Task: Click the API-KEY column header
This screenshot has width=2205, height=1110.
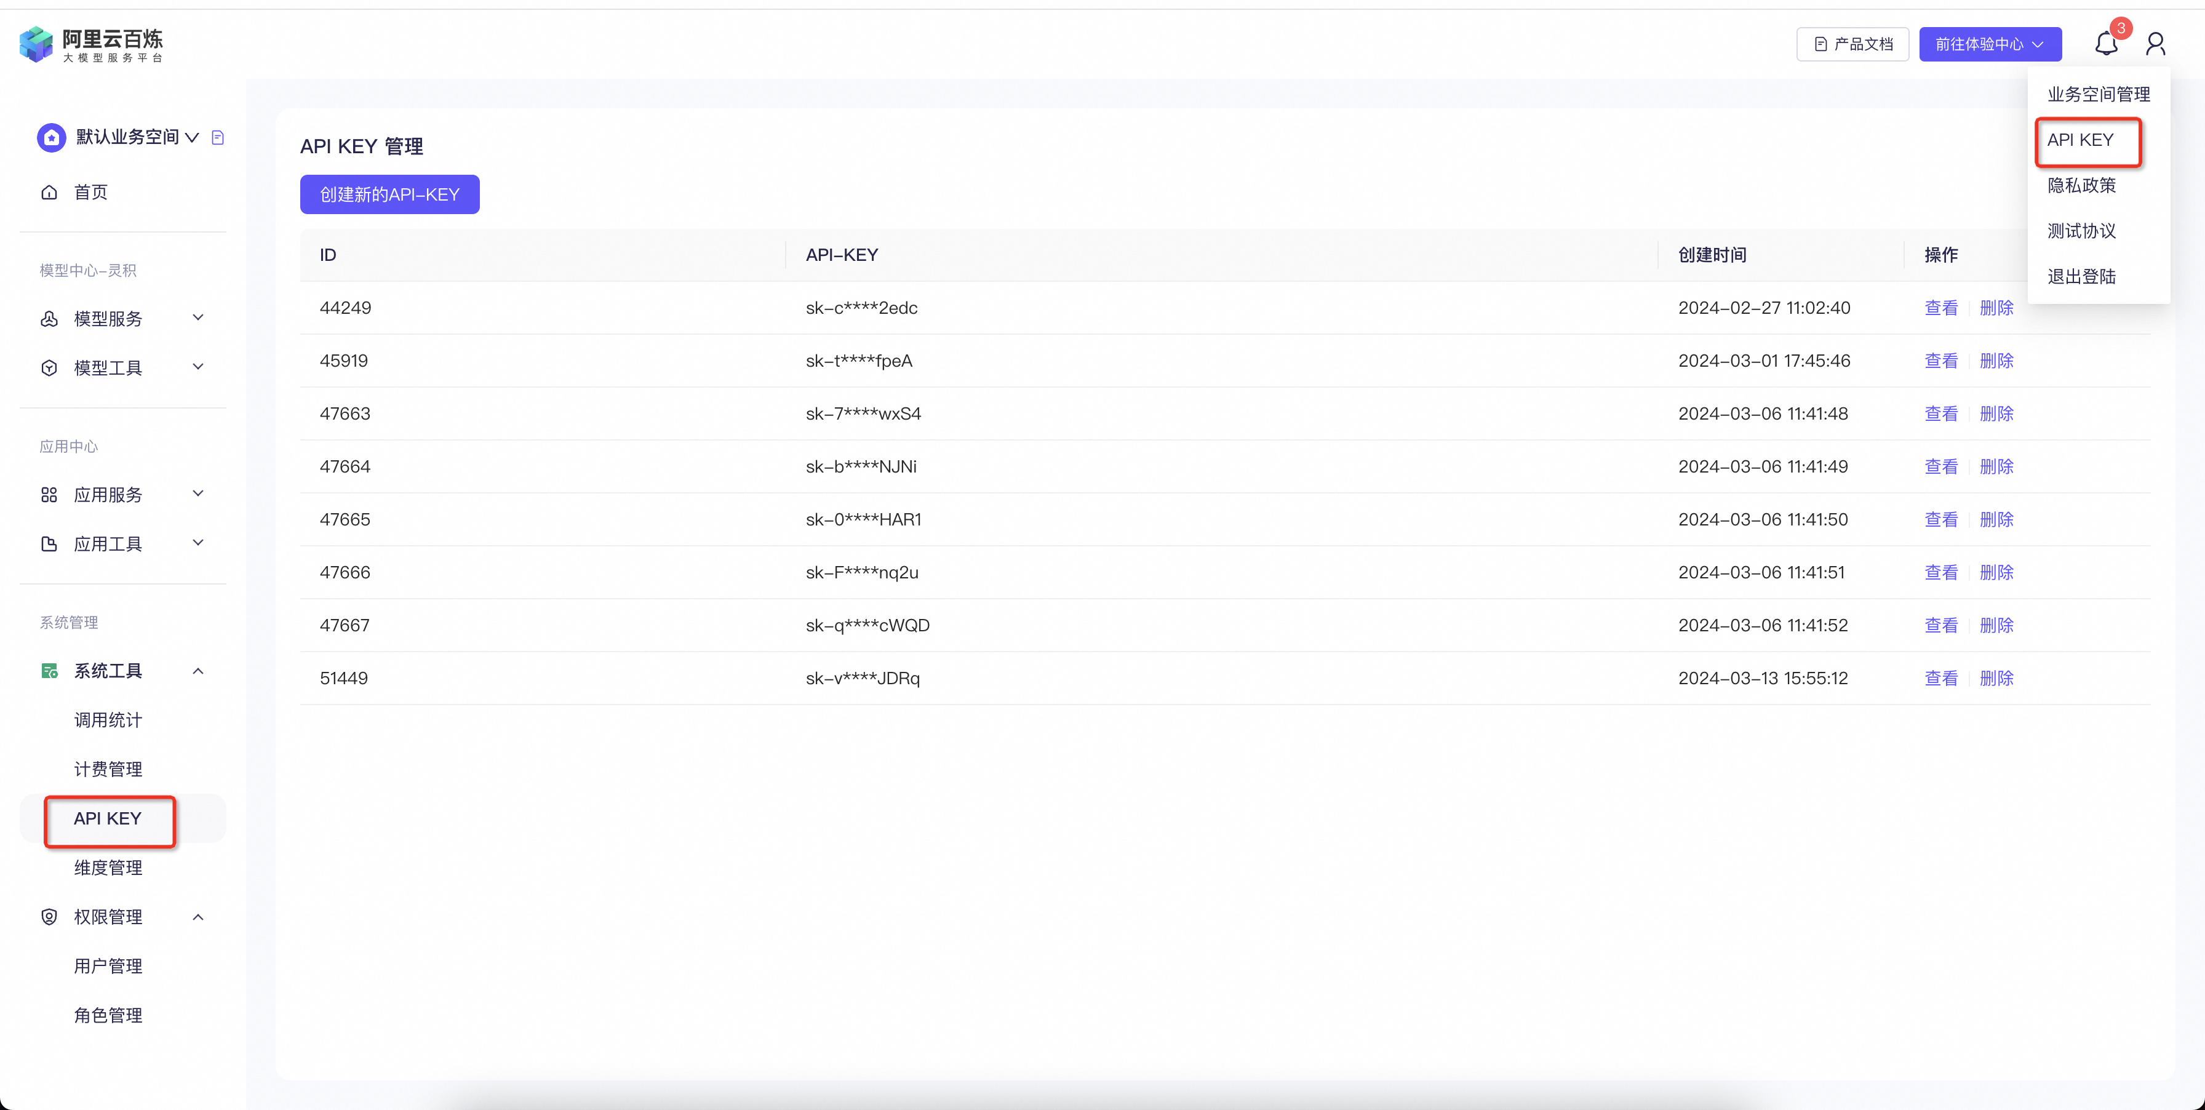Action: 842,254
